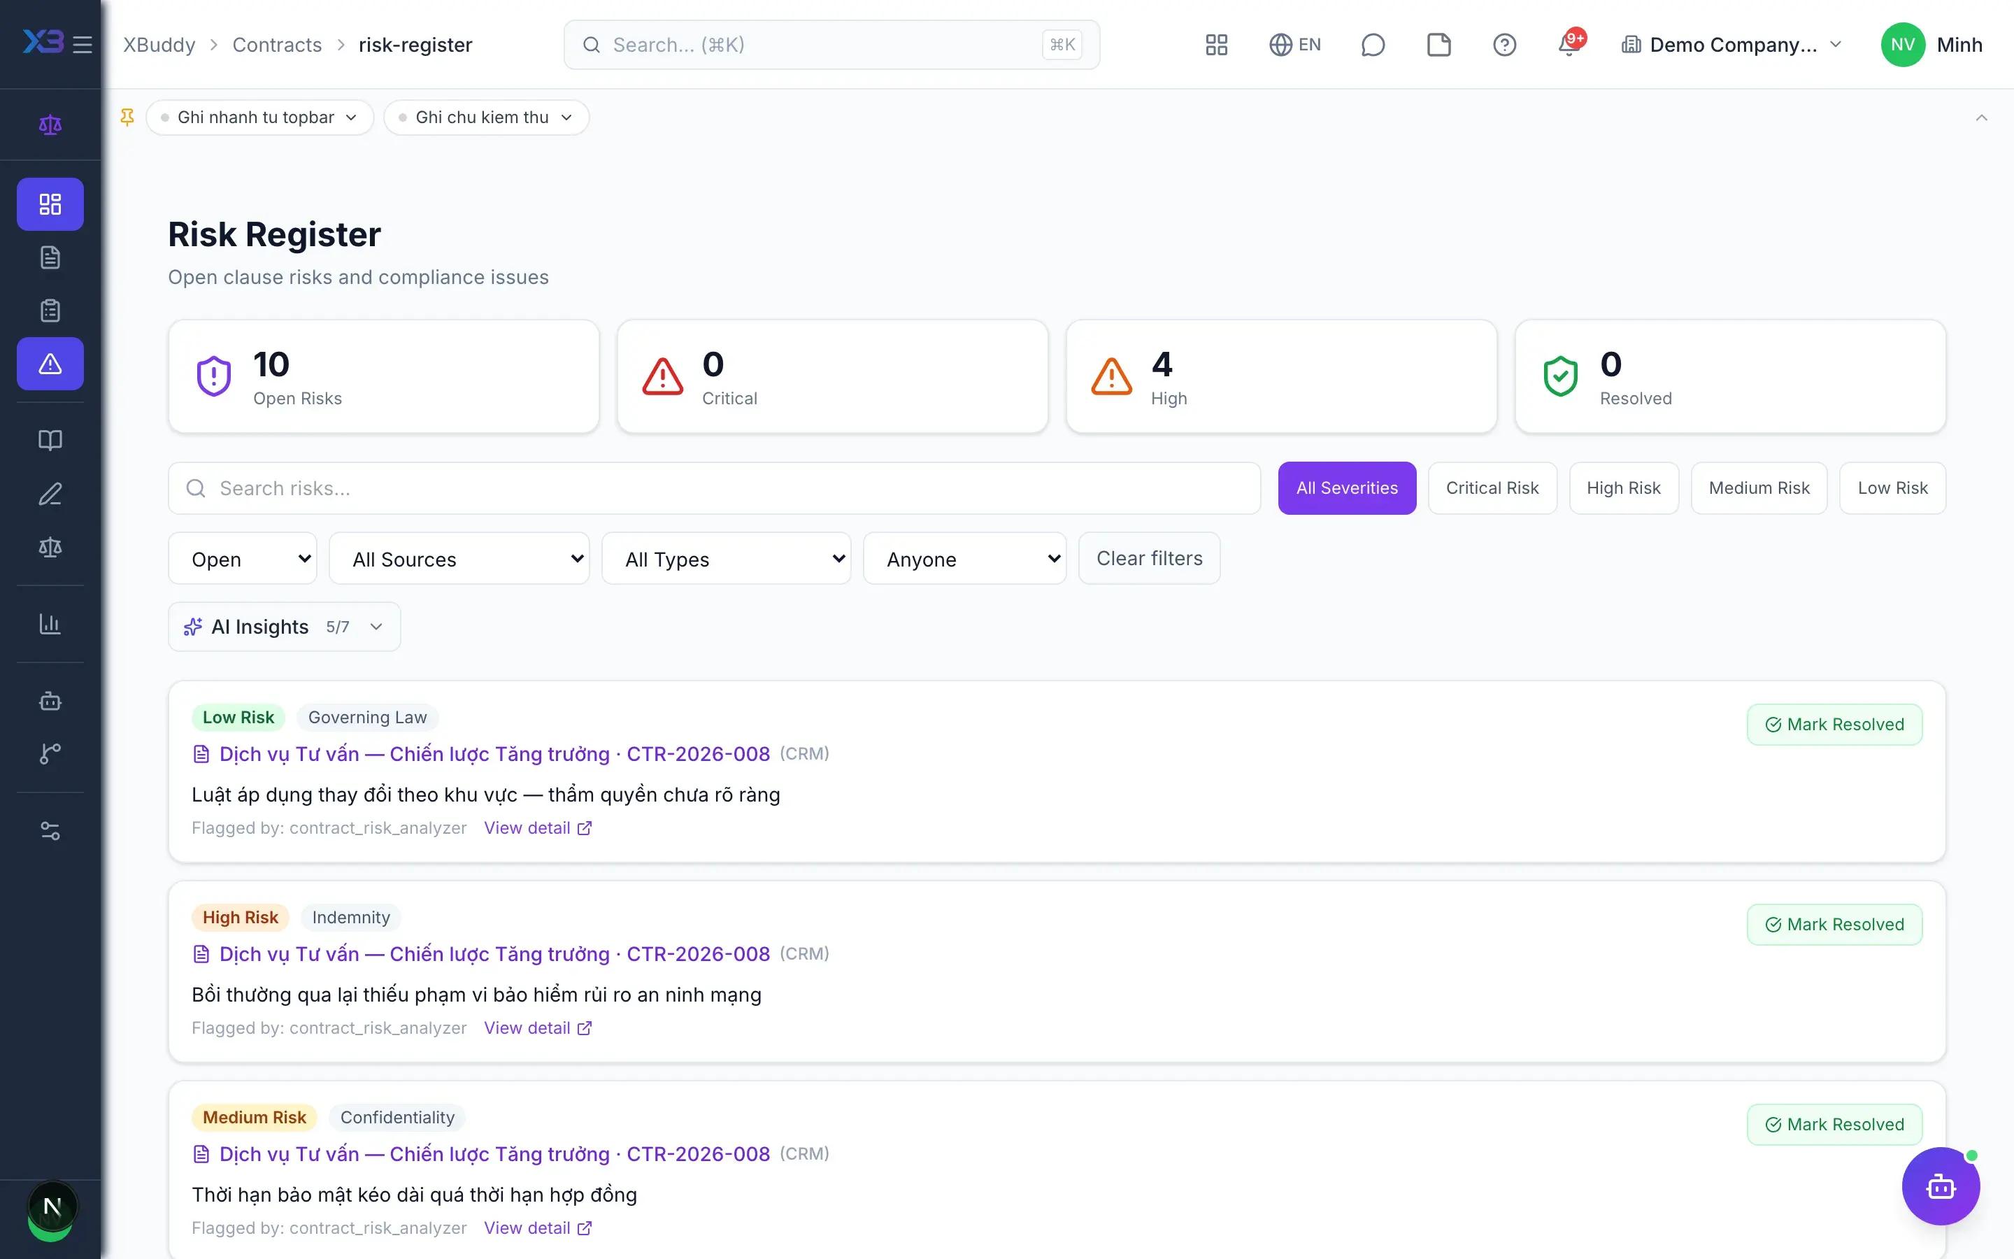The image size is (2014, 1259).
Task: Open the apps grid icon in the top bar
Action: pos(1216,45)
